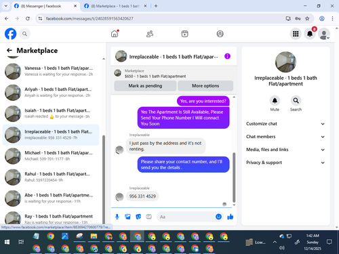Click the chat messages scrollbar
Image resolution: width=339 pixels, height=254 pixels.
(234, 177)
